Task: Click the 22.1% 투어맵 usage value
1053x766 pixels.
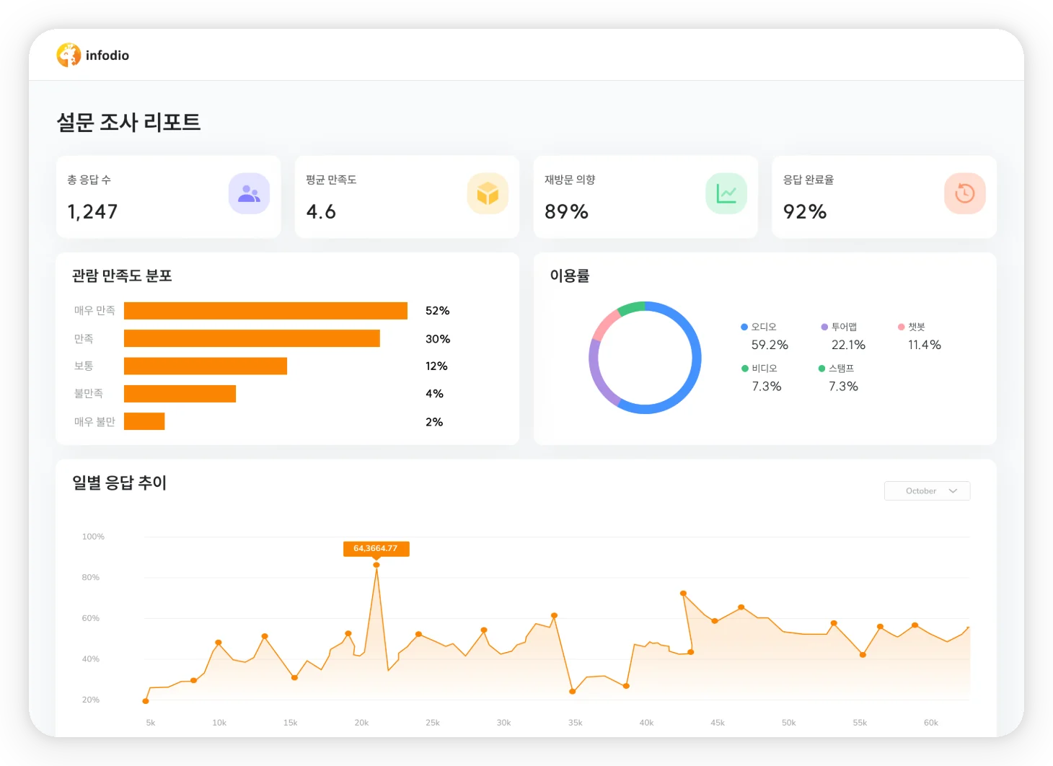Action: [x=848, y=345]
